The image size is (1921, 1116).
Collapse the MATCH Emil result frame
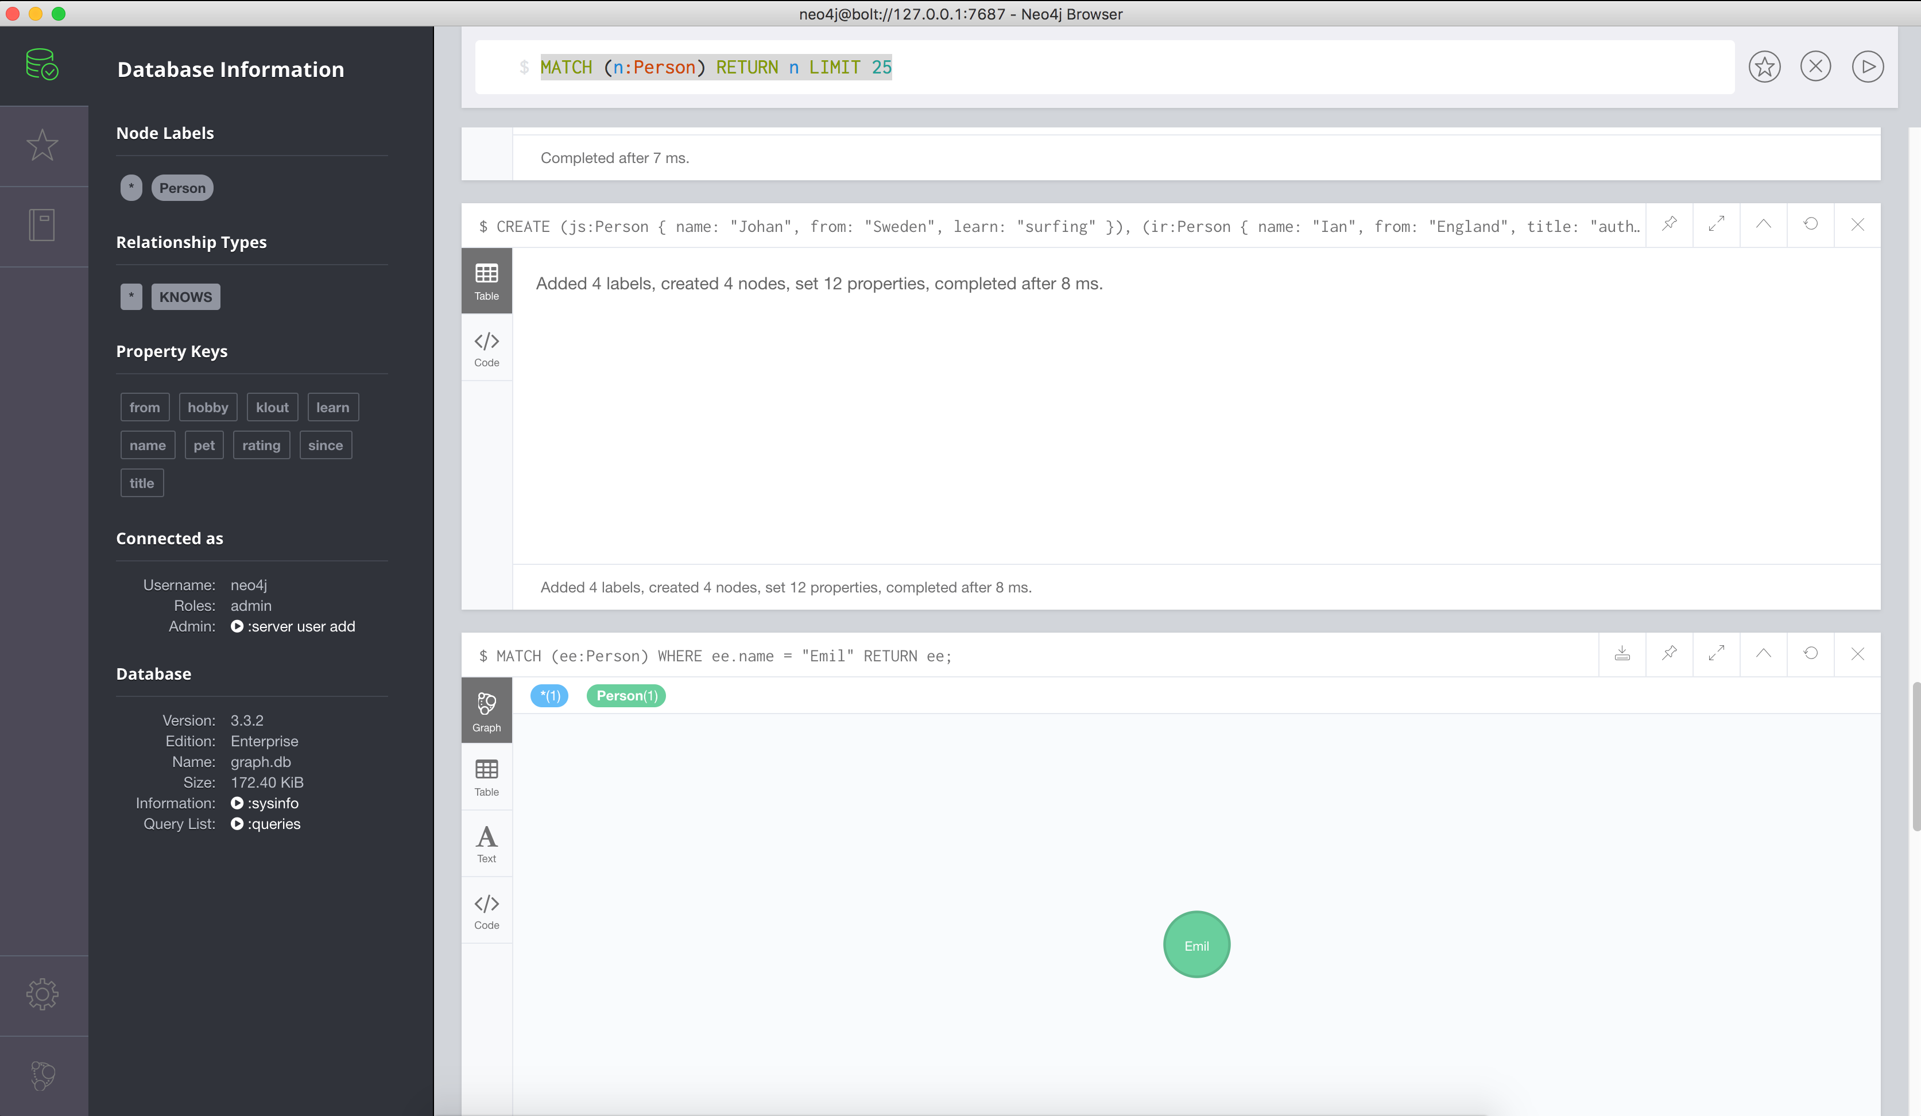1763,653
